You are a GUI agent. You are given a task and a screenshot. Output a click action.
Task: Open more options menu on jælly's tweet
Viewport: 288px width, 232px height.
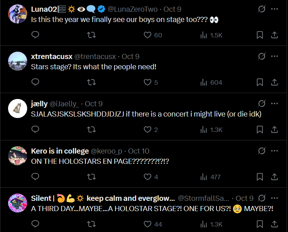[274, 104]
